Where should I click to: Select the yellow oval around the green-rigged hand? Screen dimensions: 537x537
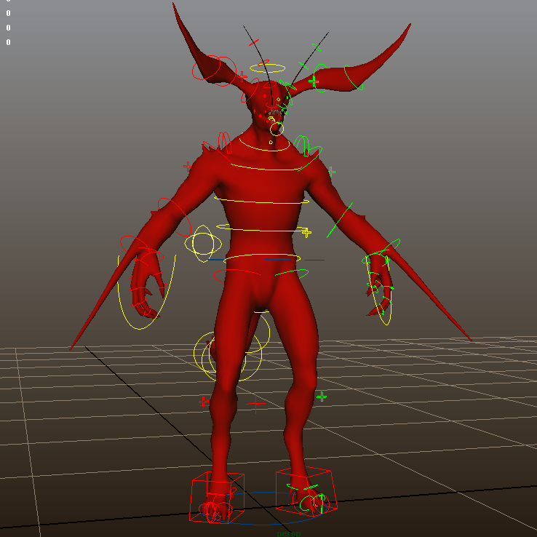pyautogui.click(x=379, y=291)
